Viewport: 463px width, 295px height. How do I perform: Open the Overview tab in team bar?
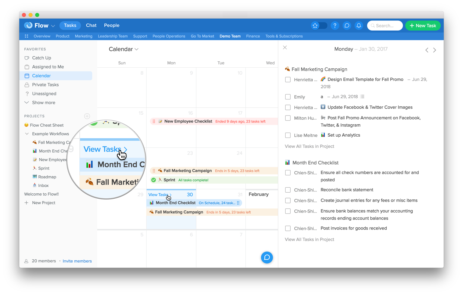(x=42, y=36)
